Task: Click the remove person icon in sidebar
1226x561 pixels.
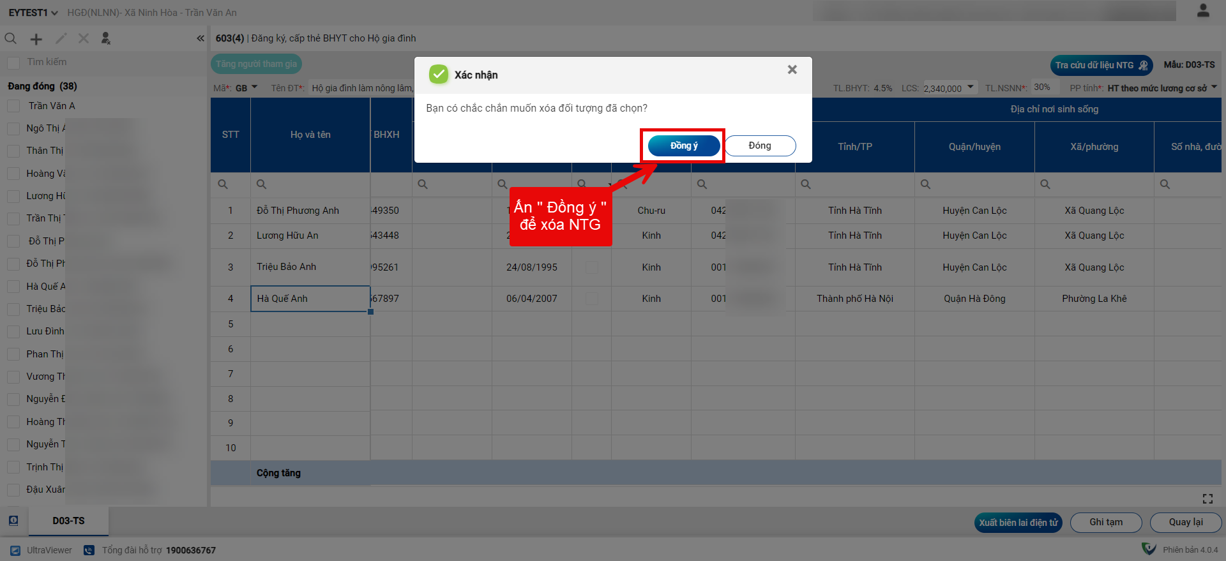Action: [106, 39]
